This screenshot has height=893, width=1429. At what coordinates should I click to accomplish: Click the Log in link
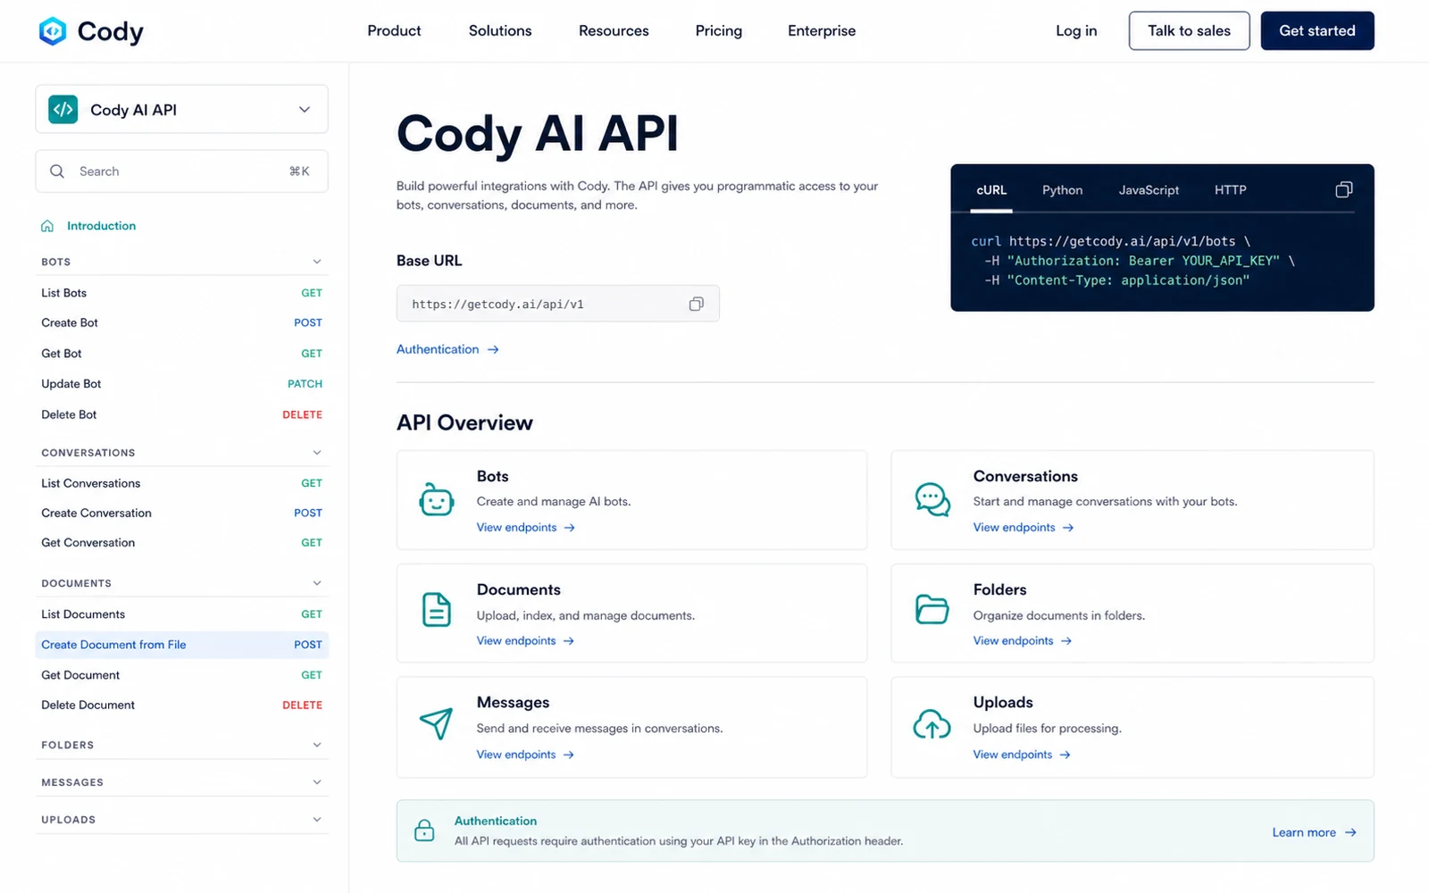click(x=1076, y=31)
